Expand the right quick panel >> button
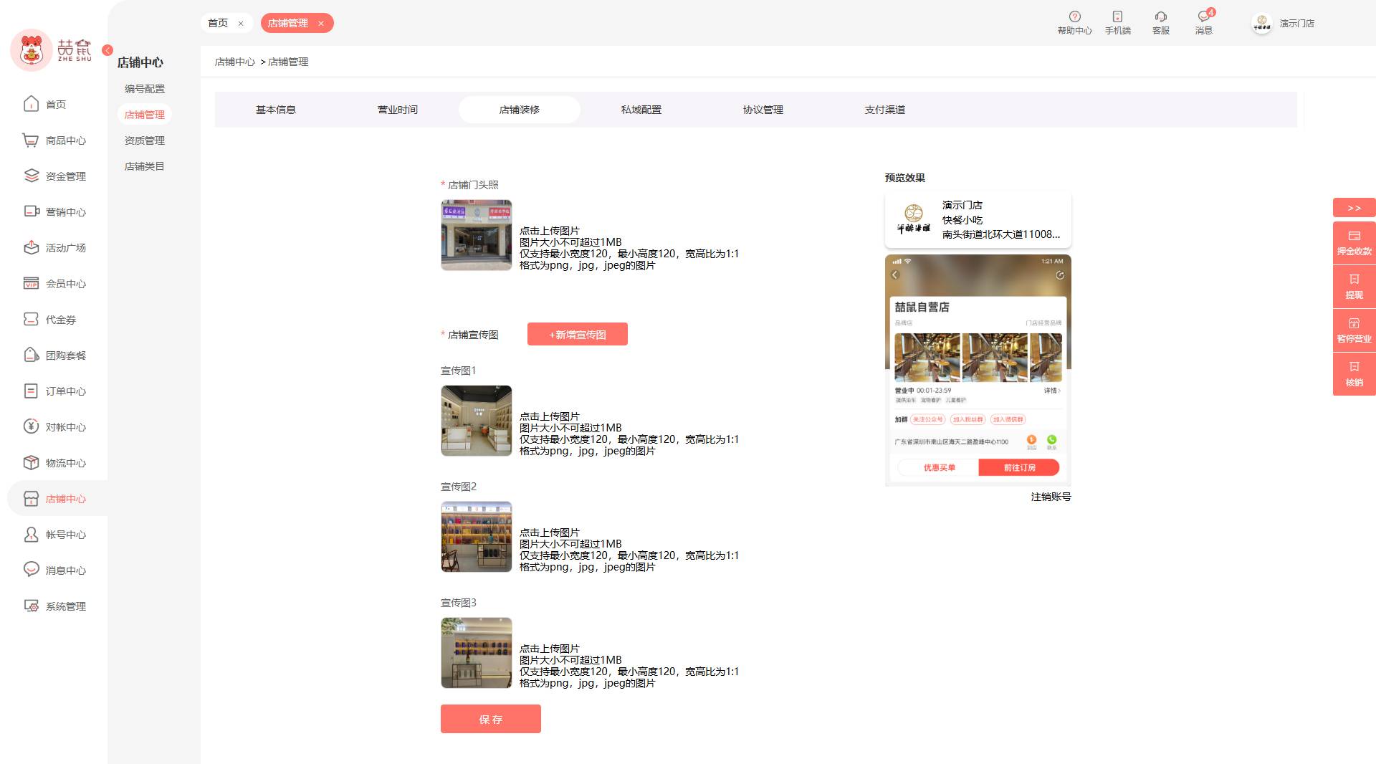The image size is (1376, 764). pos(1354,208)
